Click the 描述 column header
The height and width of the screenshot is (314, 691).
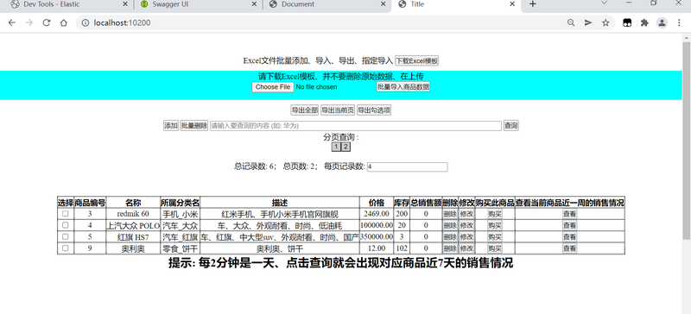279,203
